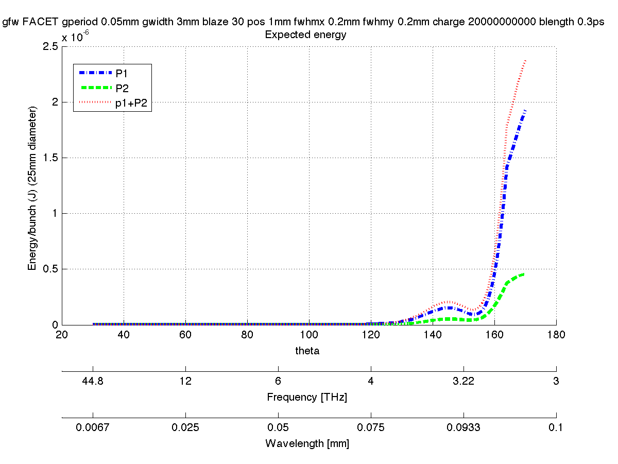618x464 pixels.
Task: Click the red p1+P2 dotted curve top
Action: click(525, 61)
